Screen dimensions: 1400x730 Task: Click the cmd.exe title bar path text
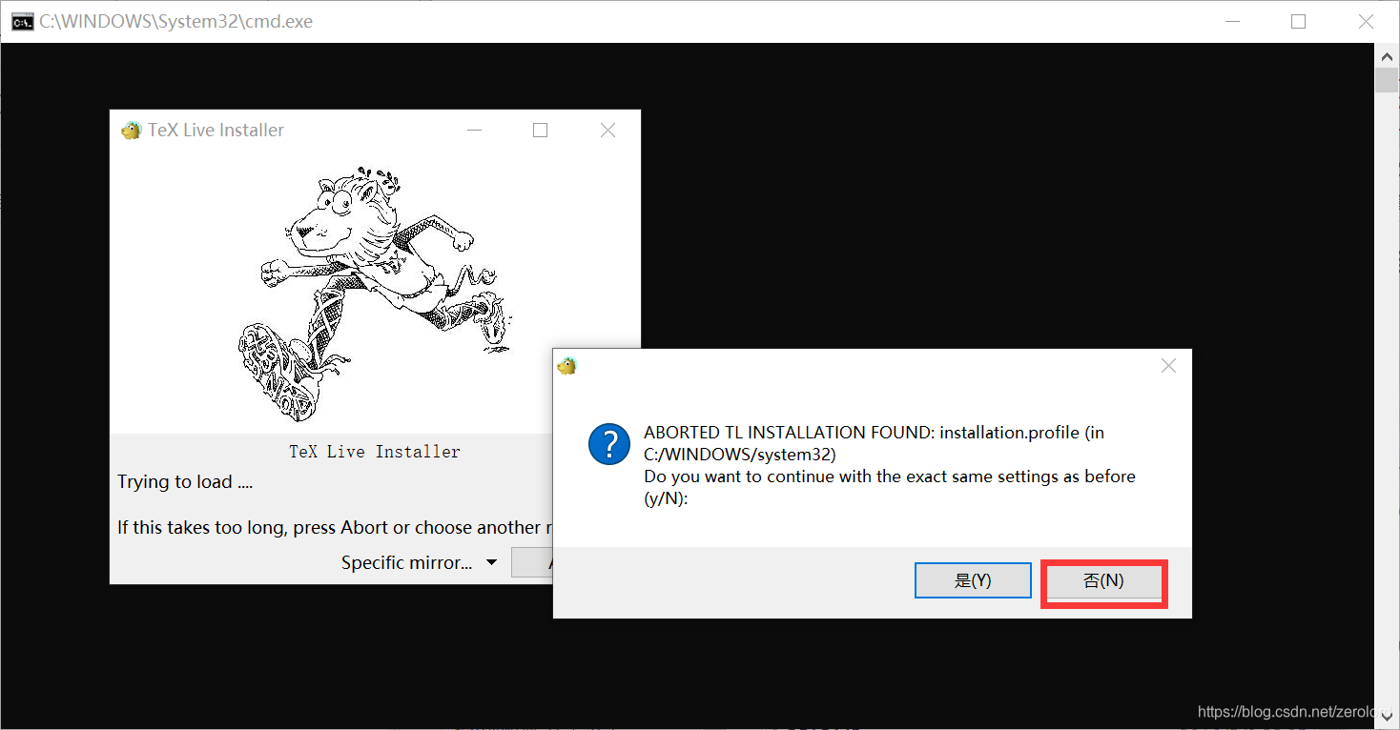(x=175, y=21)
